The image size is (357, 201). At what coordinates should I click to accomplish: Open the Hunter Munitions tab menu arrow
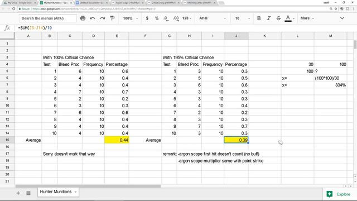76,192
